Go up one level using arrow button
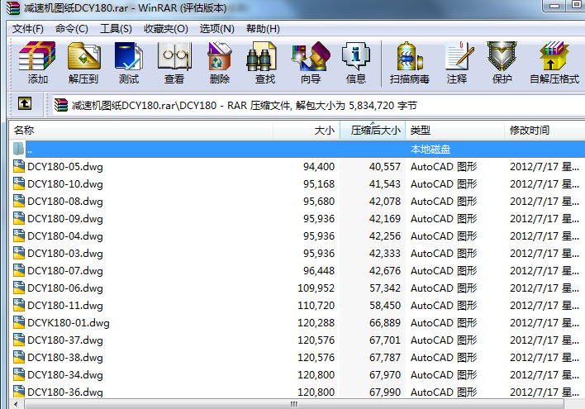The height and width of the screenshot is (409, 585). [25, 103]
